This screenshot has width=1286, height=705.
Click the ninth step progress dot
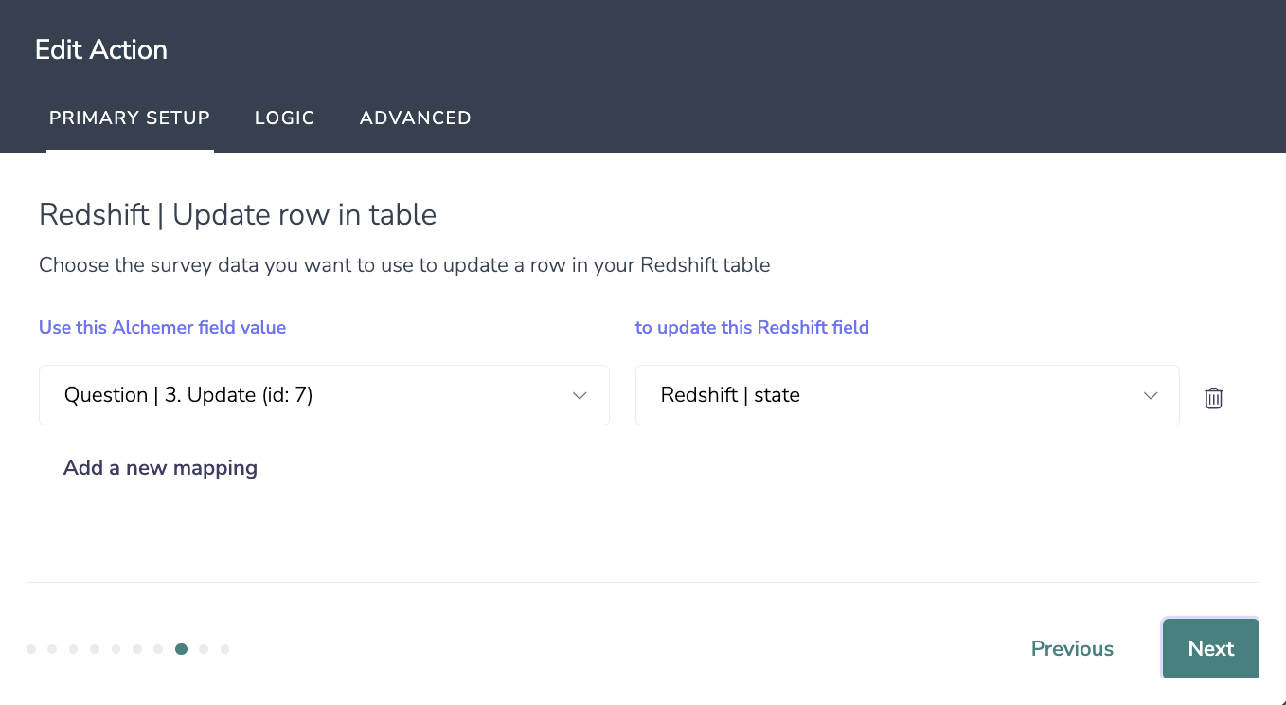point(204,649)
